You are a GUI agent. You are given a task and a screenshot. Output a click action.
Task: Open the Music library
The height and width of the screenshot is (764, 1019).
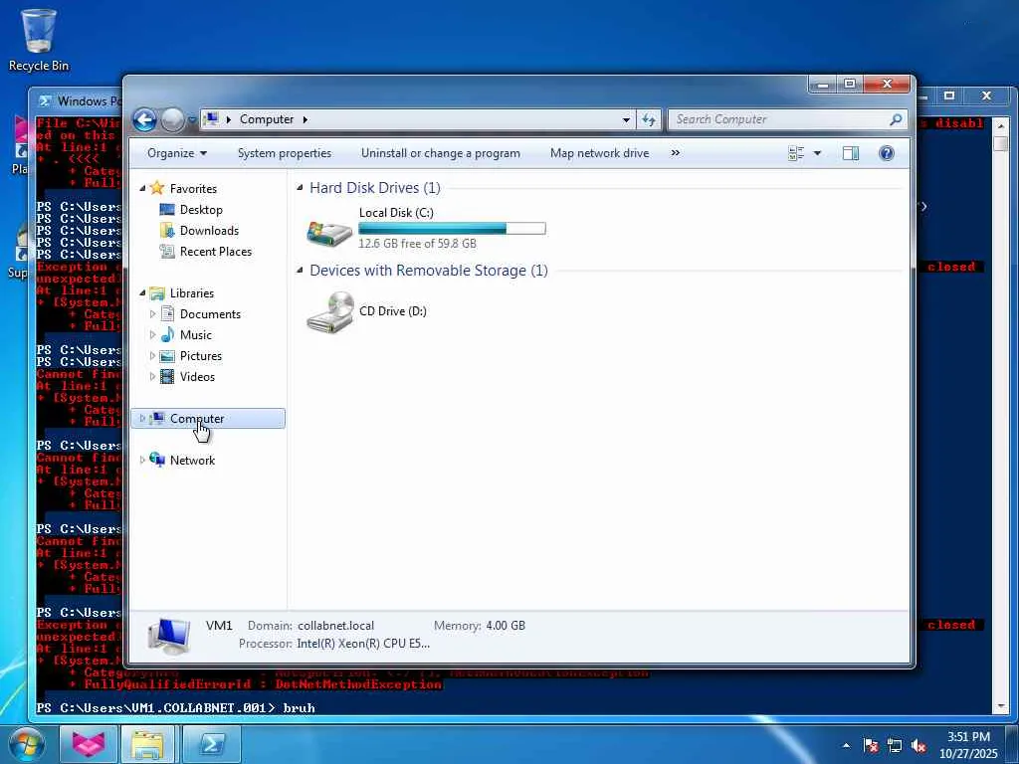[196, 335]
